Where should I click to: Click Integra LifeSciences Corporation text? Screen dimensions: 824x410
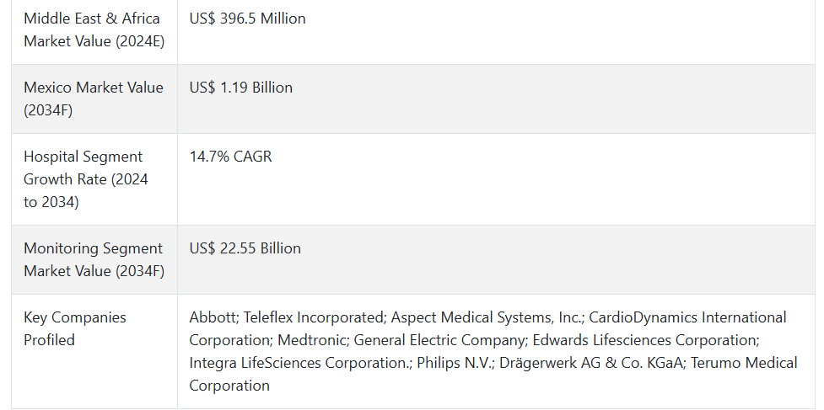tap(299, 363)
